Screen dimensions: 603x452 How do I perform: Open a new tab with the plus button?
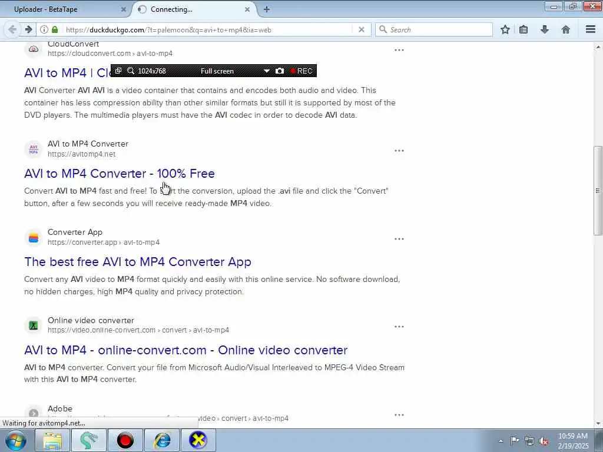(x=267, y=9)
